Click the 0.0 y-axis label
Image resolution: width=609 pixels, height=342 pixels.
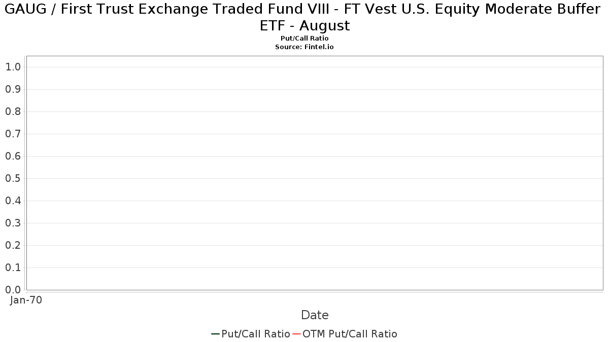pos(13,290)
